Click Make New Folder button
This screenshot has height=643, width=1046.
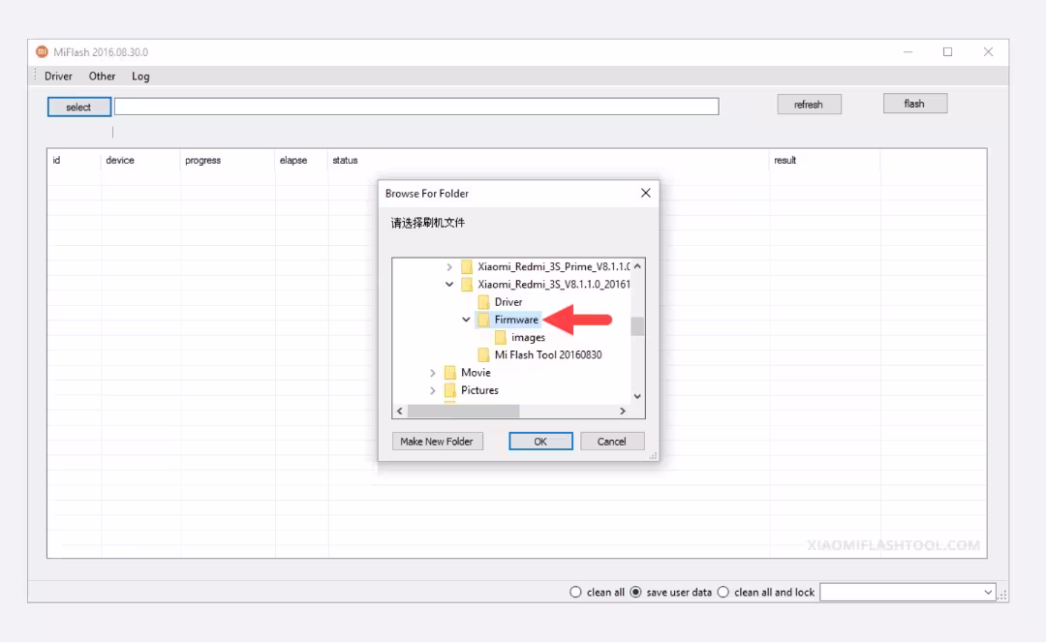click(x=437, y=442)
